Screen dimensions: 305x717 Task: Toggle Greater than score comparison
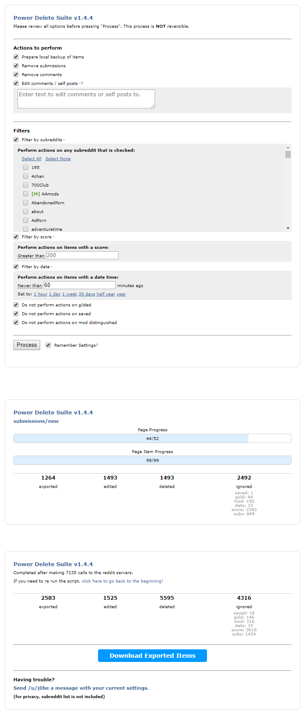pyautogui.click(x=31, y=256)
